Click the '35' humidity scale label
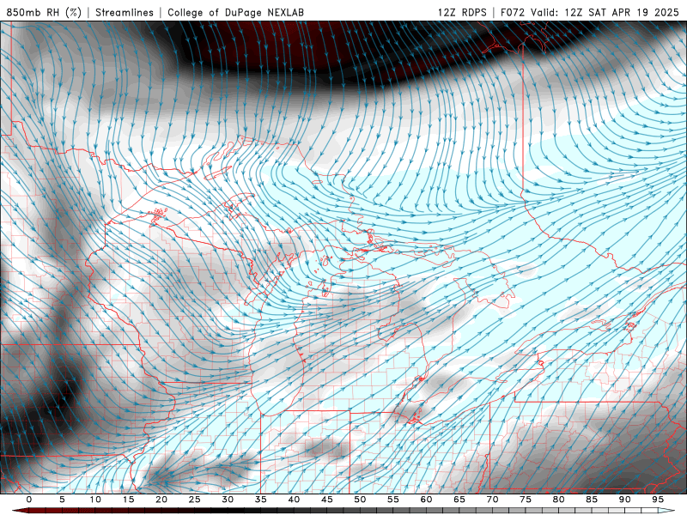 (x=261, y=500)
